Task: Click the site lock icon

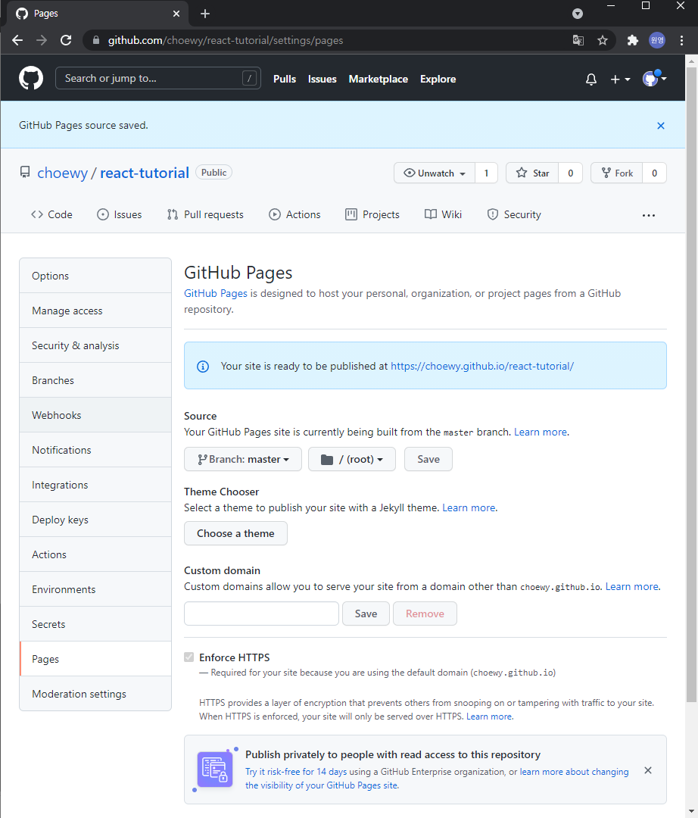Action: point(96,40)
